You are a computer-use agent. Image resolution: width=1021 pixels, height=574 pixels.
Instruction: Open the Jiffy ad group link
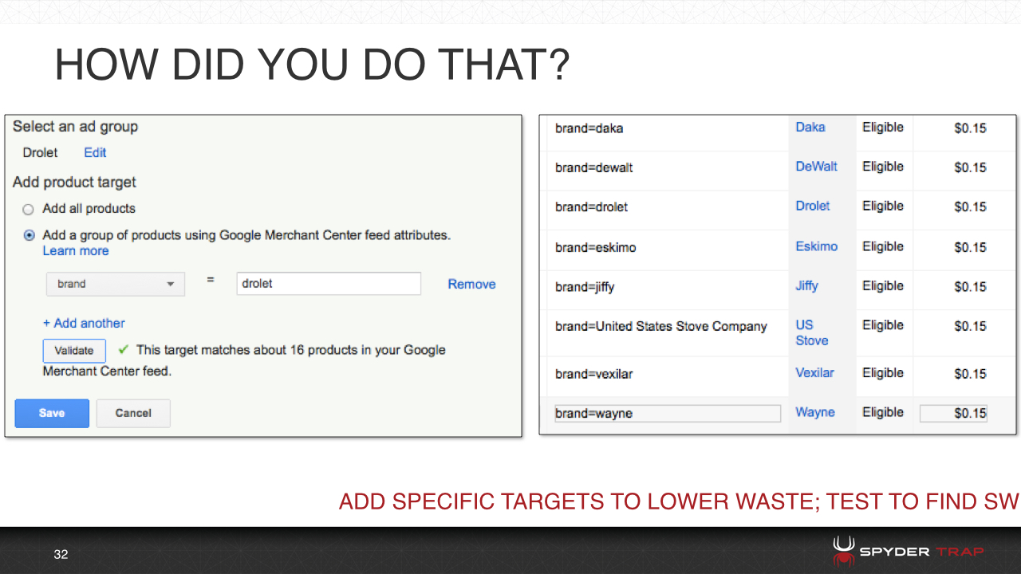806,285
